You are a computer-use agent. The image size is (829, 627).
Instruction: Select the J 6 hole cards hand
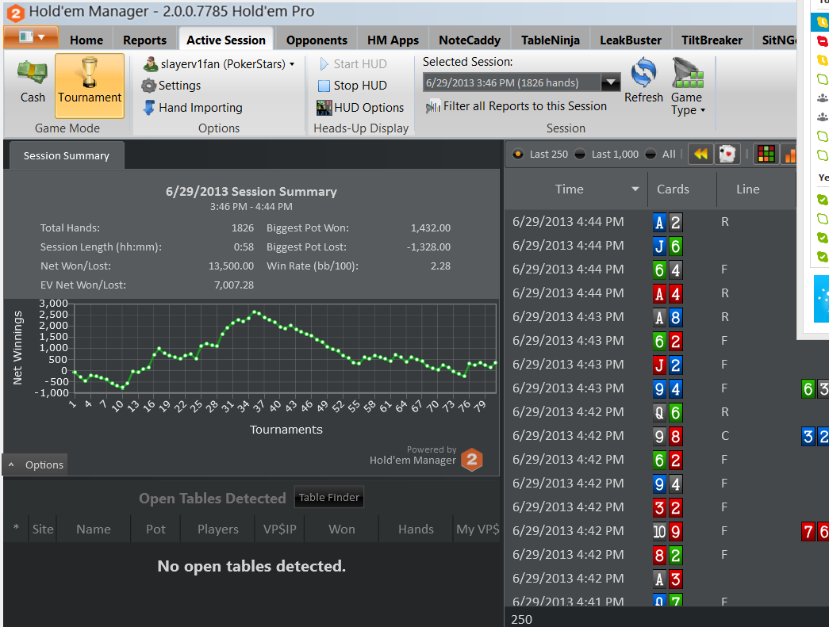point(668,247)
